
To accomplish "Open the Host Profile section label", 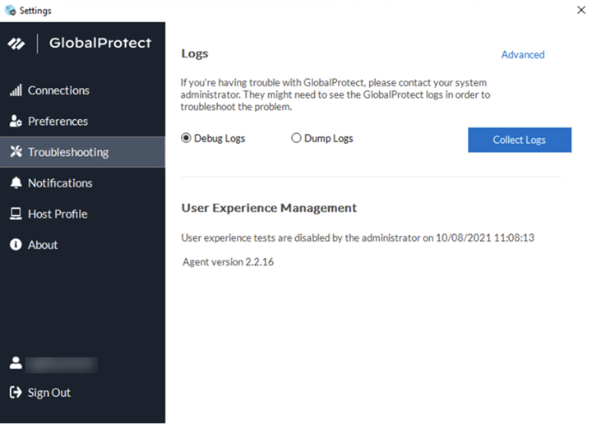I will pos(58,214).
